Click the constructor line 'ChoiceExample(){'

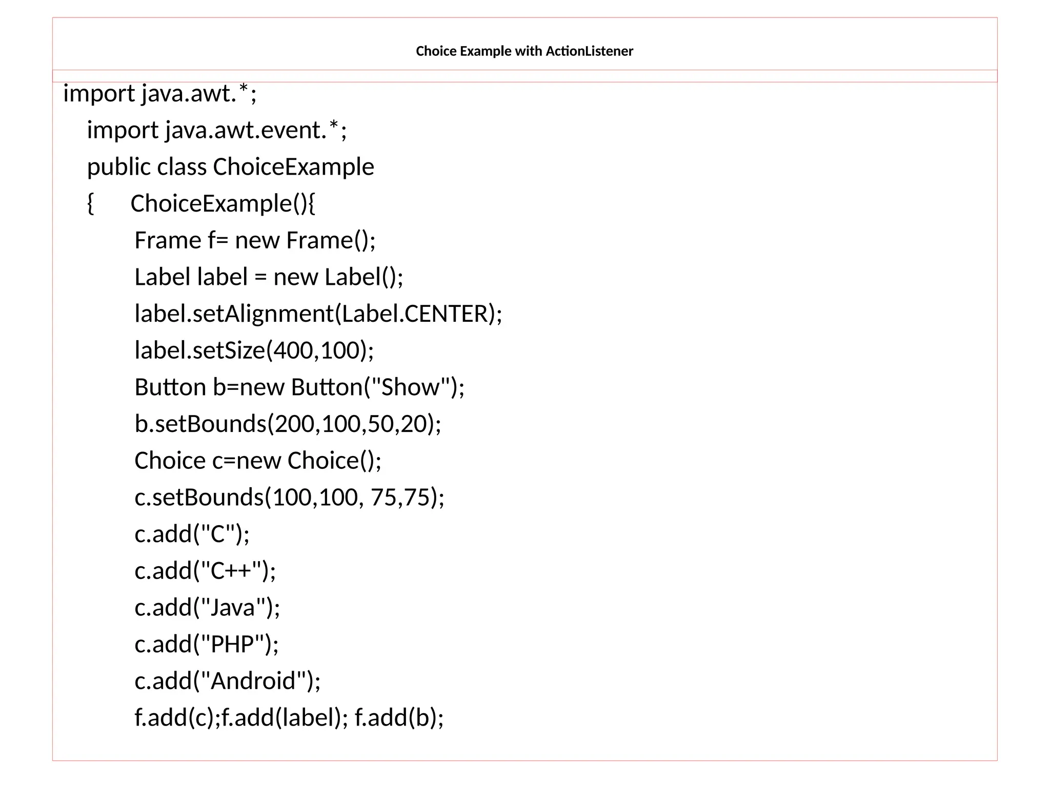pyautogui.click(x=223, y=204)
